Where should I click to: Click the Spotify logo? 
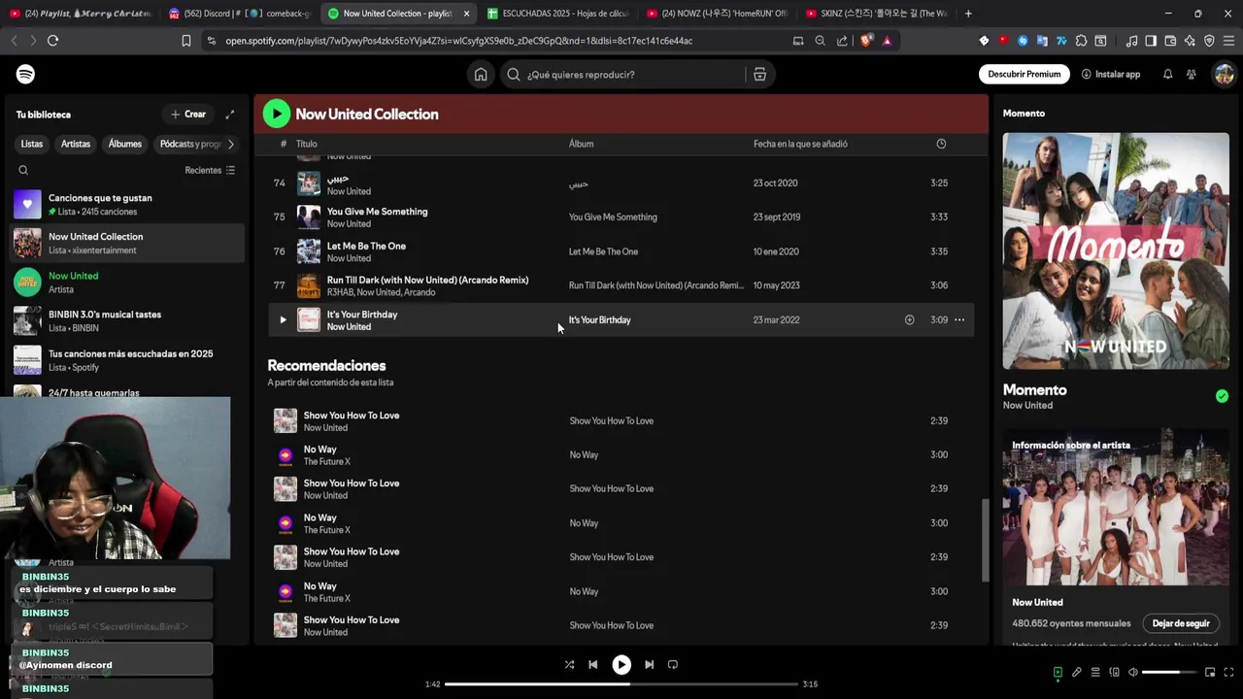26,74
